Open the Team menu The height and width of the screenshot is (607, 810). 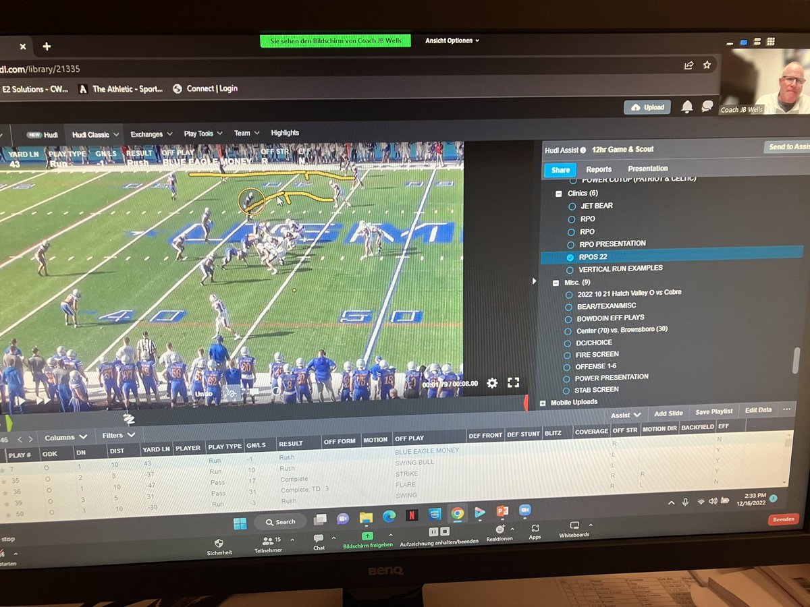(246, 134)
